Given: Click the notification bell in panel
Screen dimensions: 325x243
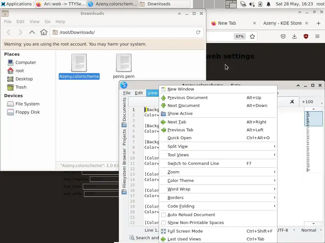Looking at the screenshot, I should click(269, 4).
